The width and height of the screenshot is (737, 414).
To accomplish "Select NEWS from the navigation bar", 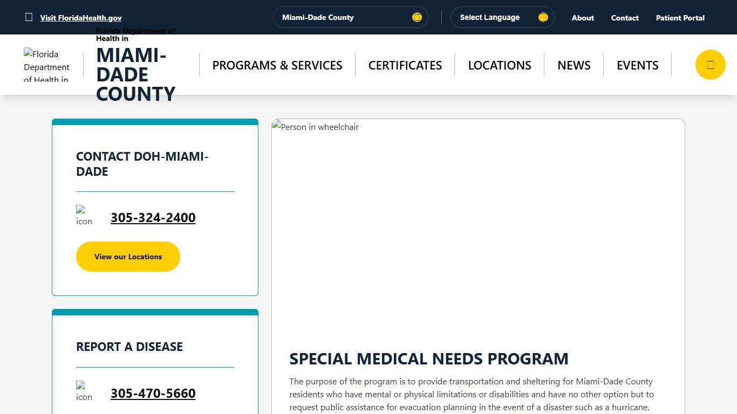I will 574,65.
